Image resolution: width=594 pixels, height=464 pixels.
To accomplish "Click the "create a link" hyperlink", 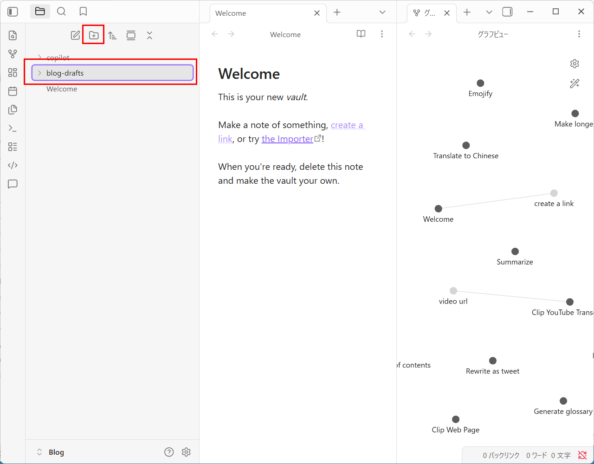I will tap(347, 125).
